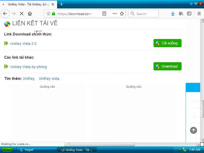Click the 7:49 AM clock

pos(195,150)
